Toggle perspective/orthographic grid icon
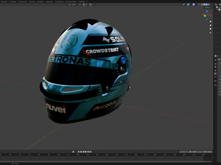The height and width of the screenshot is (165, 221). (210, 33)
